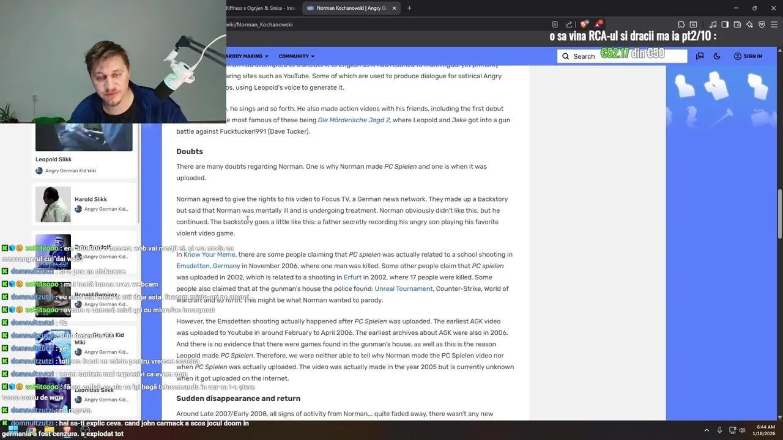783x440 pixels.
Task: Open the volume tray icon
Action: pos(742,430)
